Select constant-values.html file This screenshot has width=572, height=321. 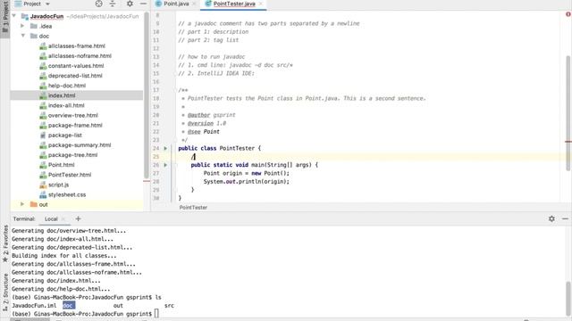pyautogui.click(x=76, y=65)
